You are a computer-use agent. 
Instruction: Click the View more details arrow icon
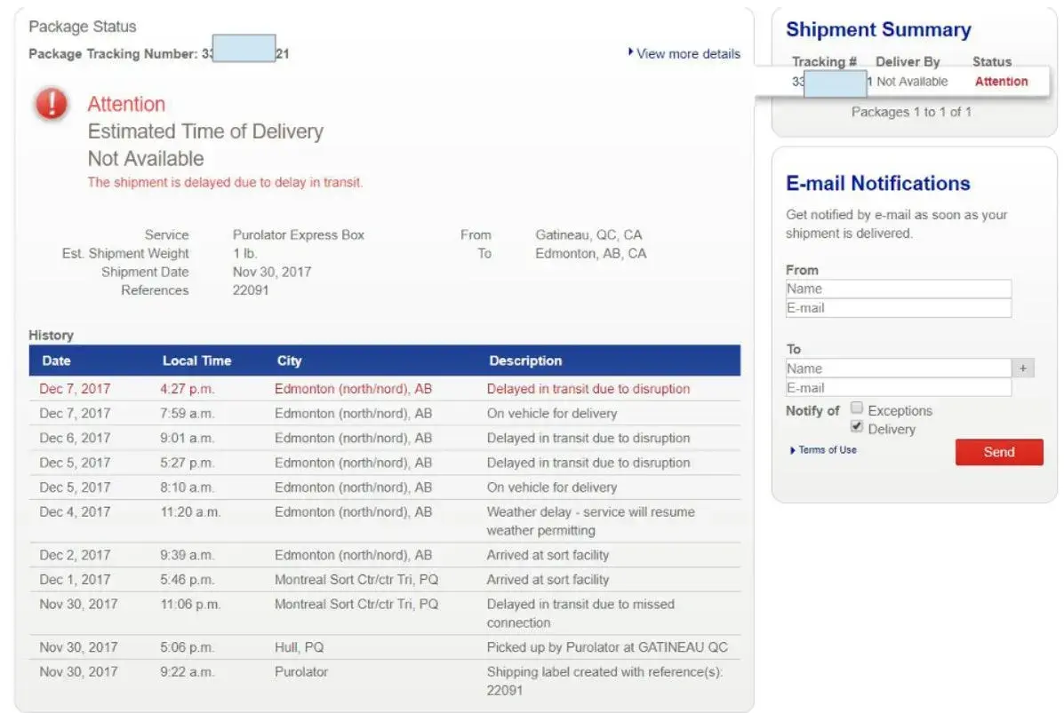coord(630,53)
